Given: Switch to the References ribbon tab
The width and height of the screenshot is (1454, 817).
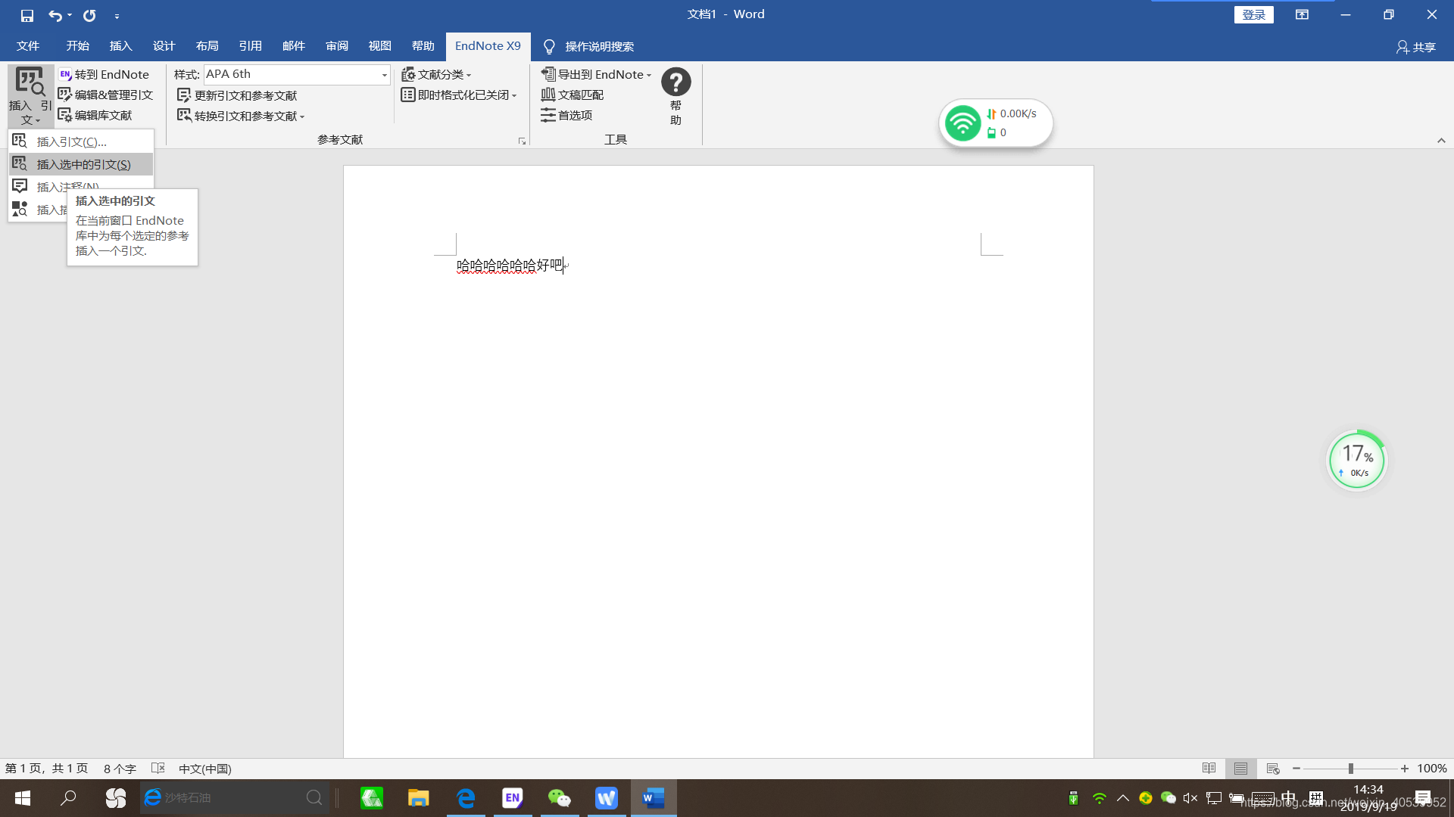Looking at the screenshot, I should (x=250, y=46).
